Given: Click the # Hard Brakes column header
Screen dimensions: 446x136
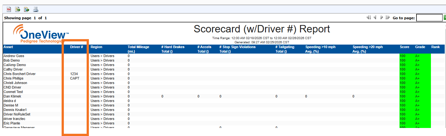Looking at the screenshot, I should 173,49.
